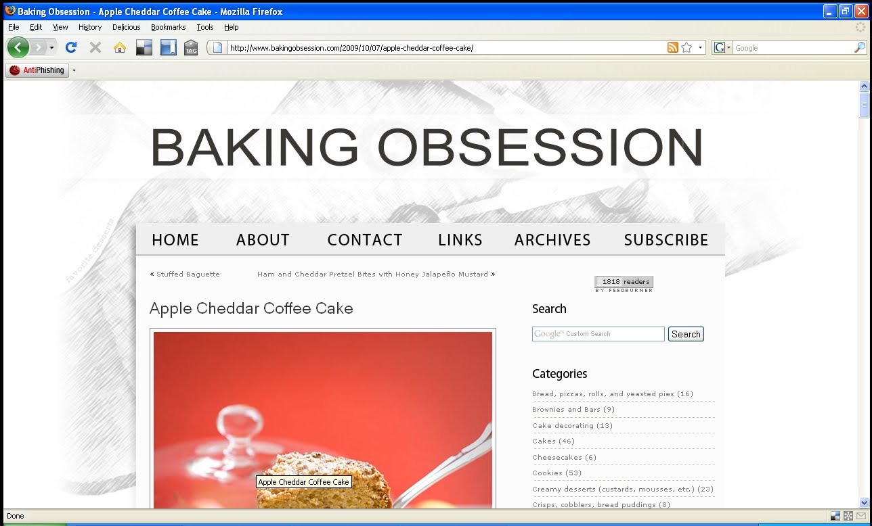The height and width of the screenshot is (526, 872).
Task: Click the network snowflake icon in status bar
Action: pos(848,516)
